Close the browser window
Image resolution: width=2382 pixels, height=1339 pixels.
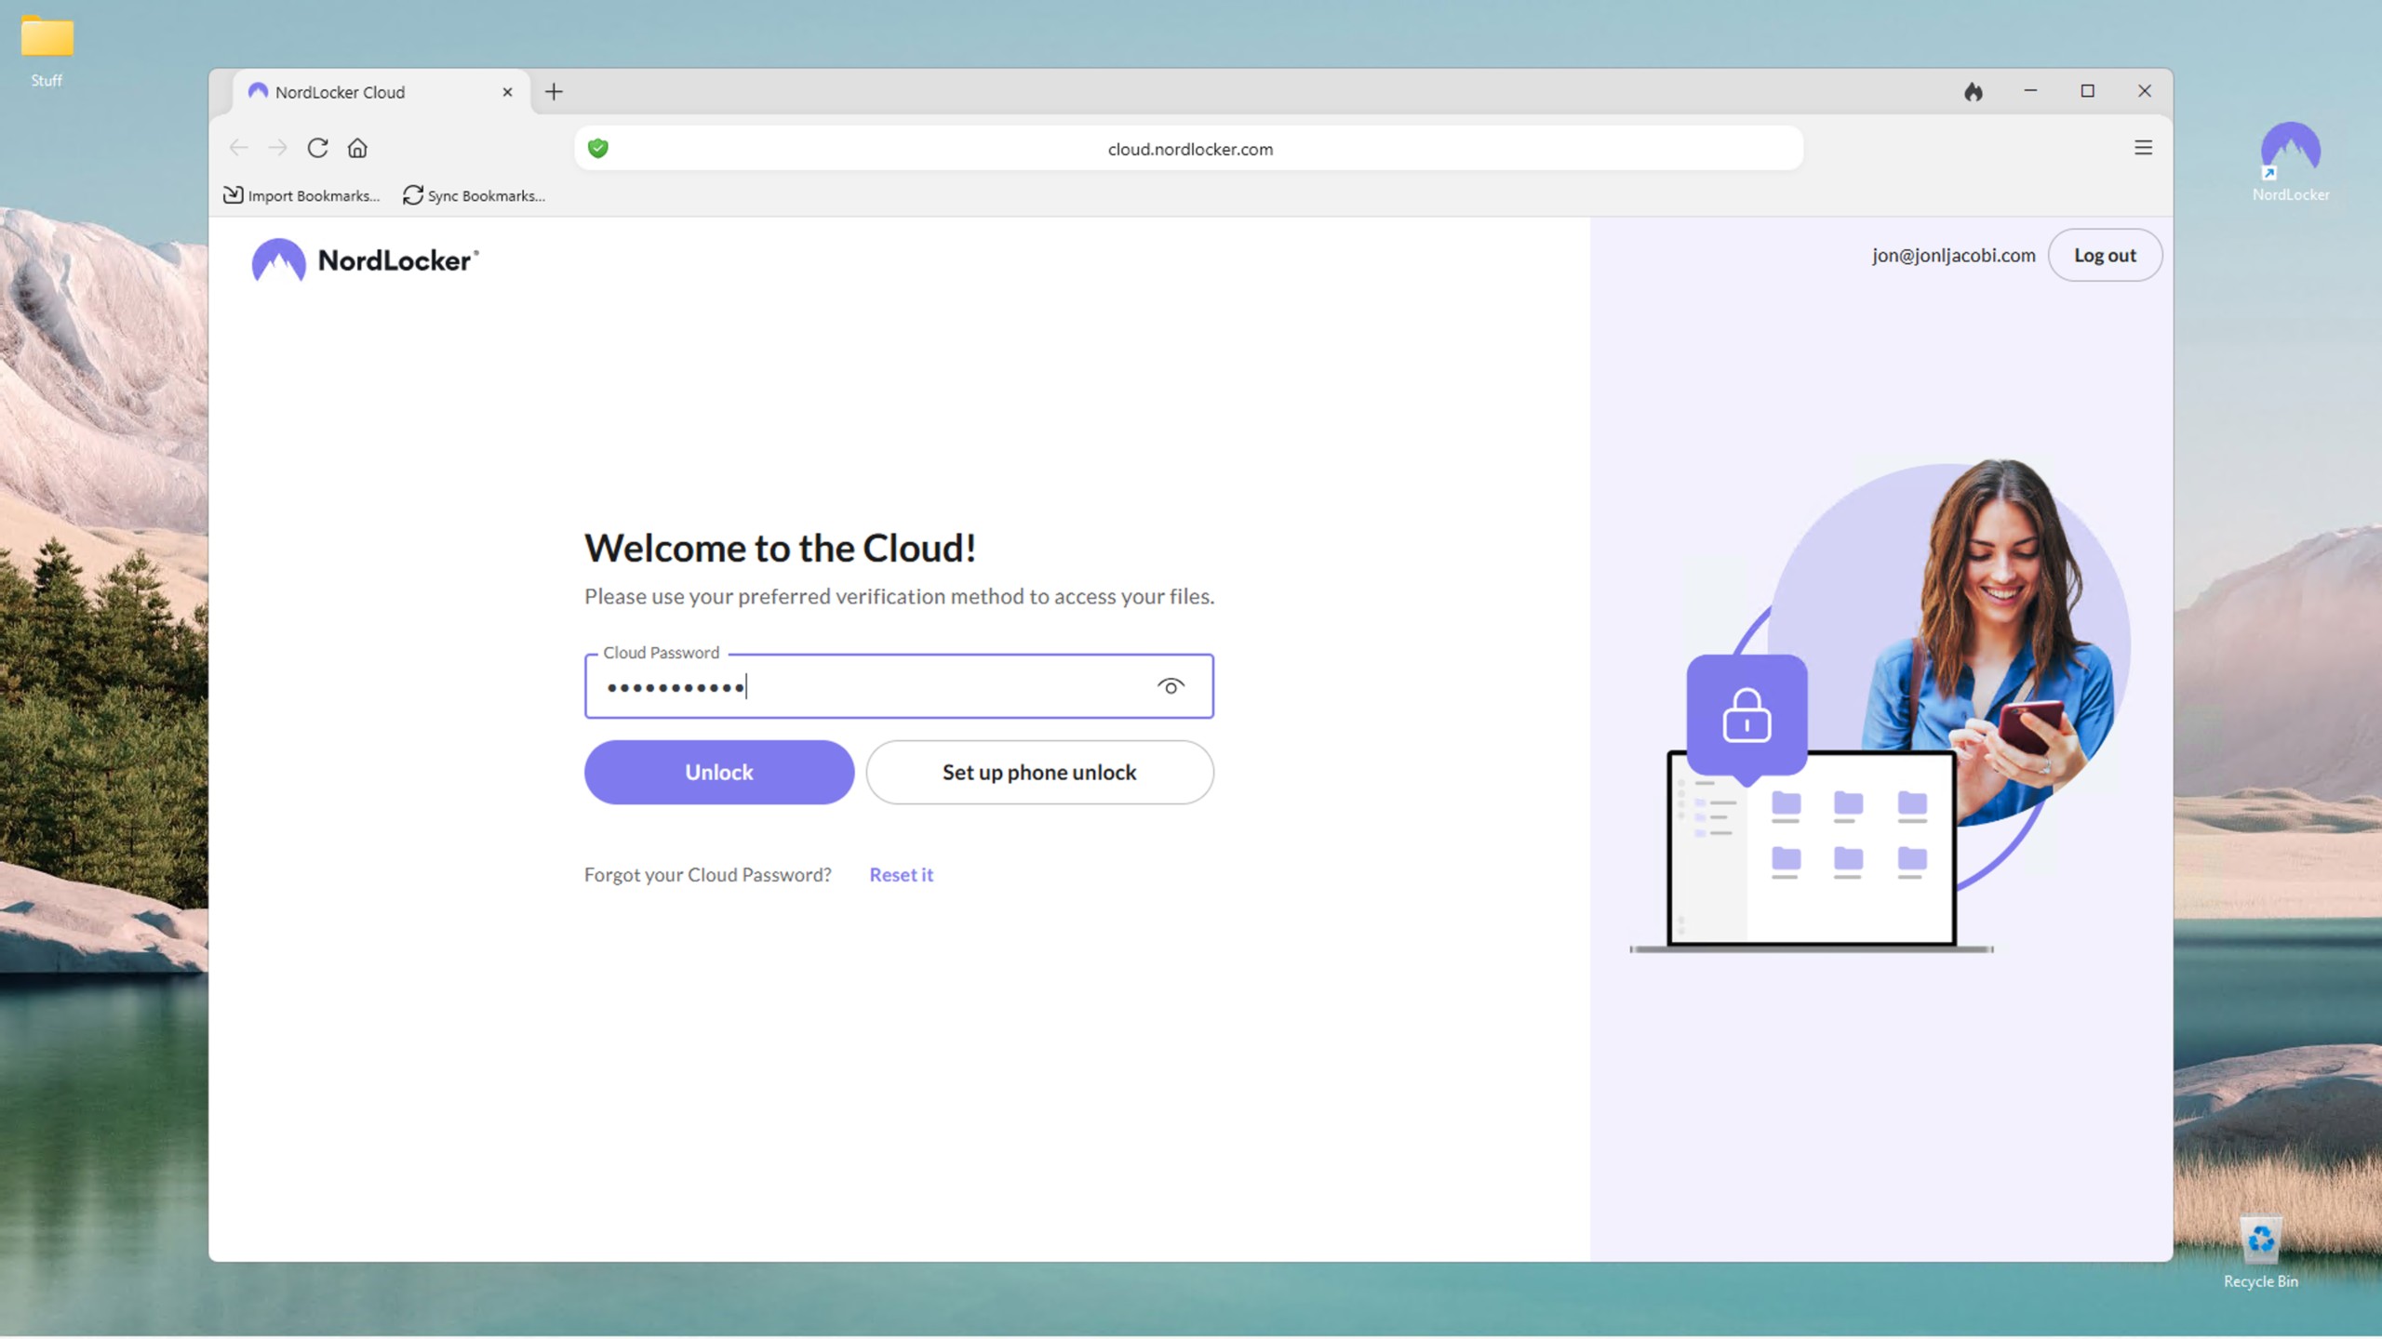2145,91
